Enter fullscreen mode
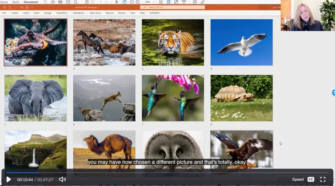Viewport: 335px width, 186px height. [x=323, y=179]
